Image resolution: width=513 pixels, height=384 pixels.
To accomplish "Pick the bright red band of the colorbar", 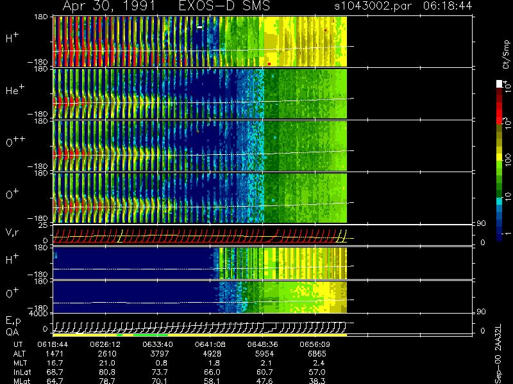I will click(500, 113).
